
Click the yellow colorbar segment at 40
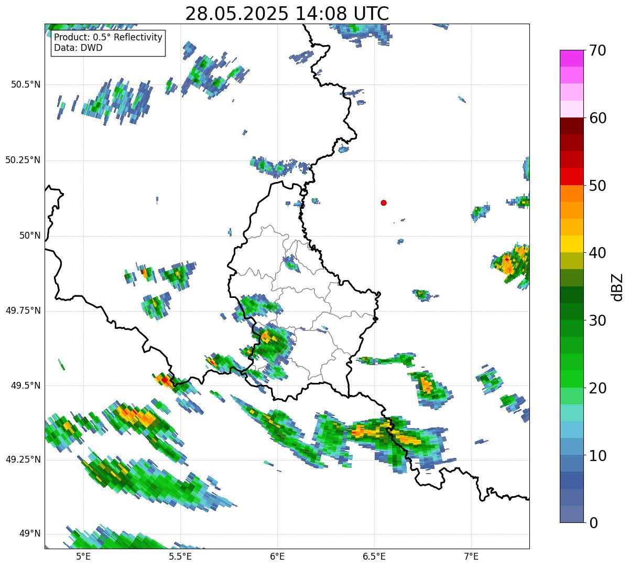[571, 244]
